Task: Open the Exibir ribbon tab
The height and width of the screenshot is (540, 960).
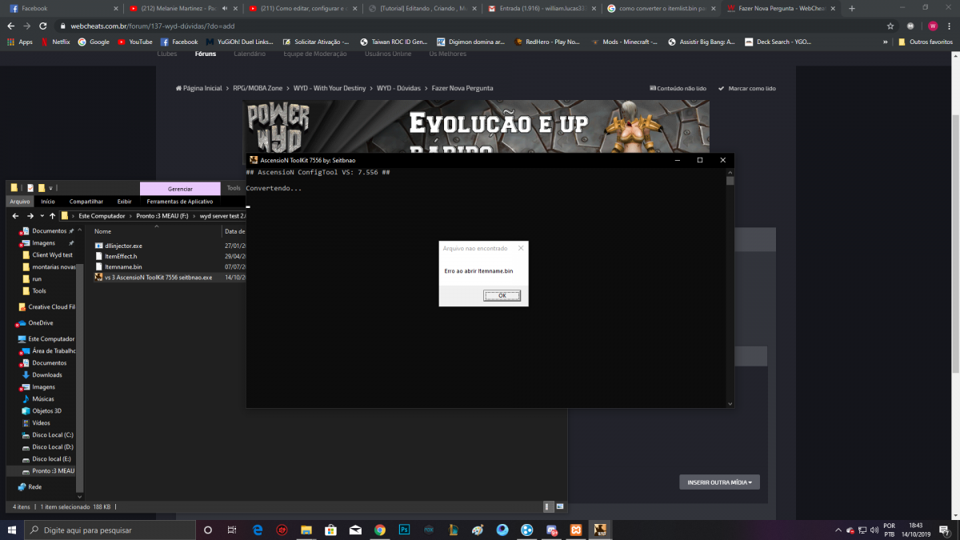Action: click(x=124, y=202)
